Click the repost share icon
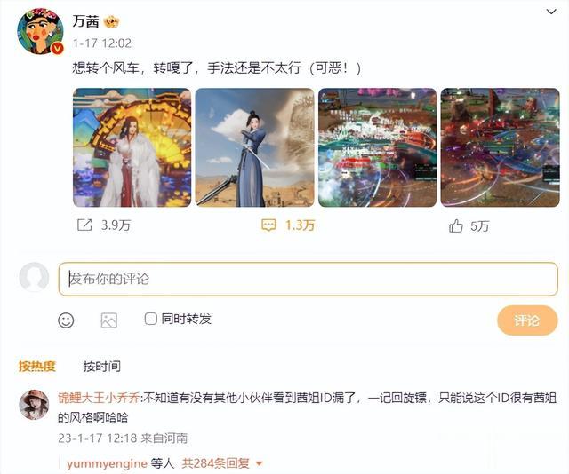This screenshot has width=569, height=474. tap(84, 225)
